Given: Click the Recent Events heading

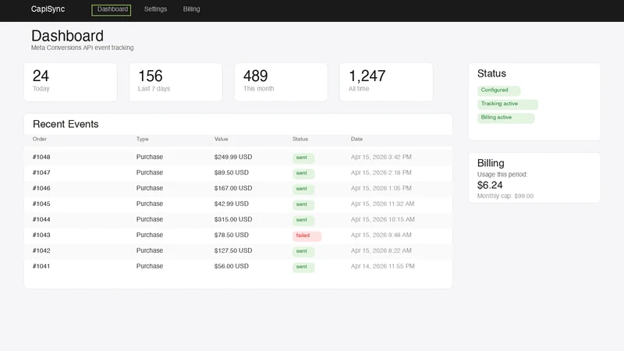Looking at the screenshot, I should pyautogui.click(x=66, y=124).
